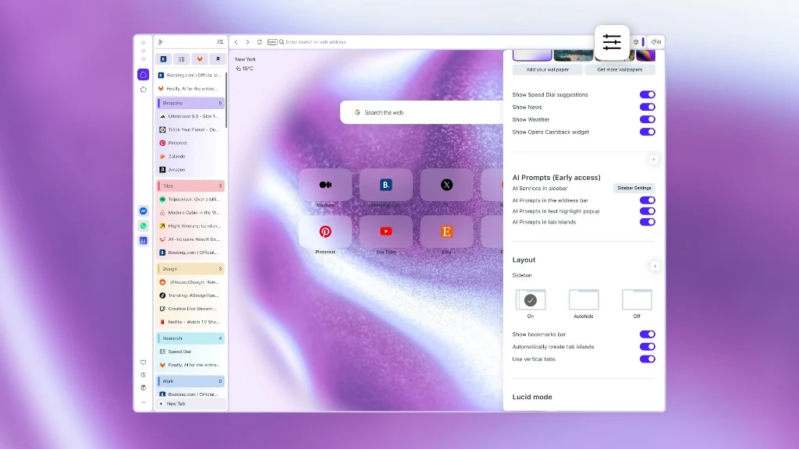Collapse the Research tab island
Image resolution: width=799 pixels, height=449 pixels.
coord(190,338)
